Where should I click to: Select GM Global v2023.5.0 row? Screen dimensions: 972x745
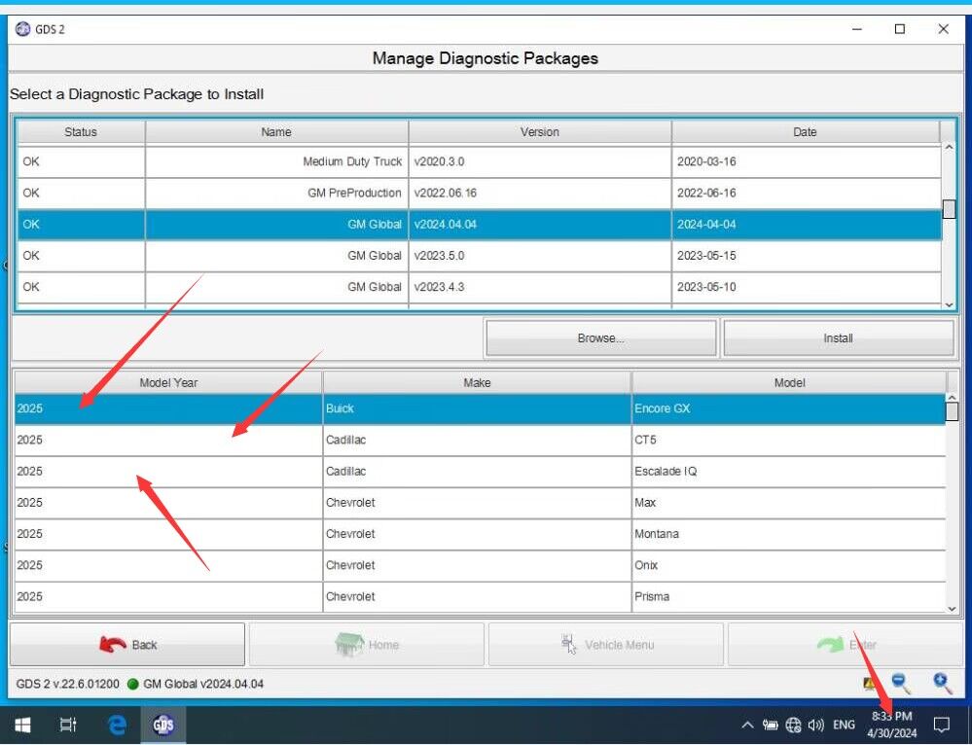coord(479,256)
